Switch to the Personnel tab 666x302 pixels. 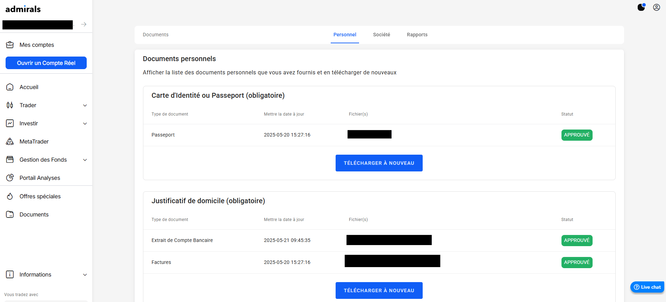pyautogui.click(x=345, y=35)
